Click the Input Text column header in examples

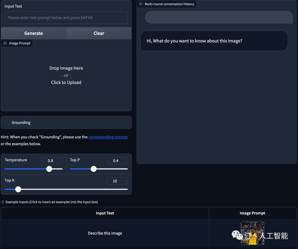[x=105, y=213]
